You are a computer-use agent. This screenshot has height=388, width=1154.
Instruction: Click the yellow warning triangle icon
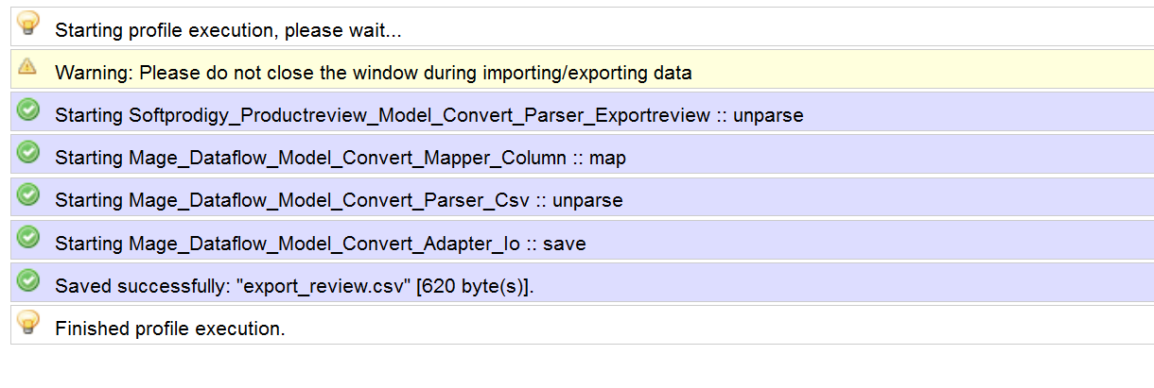click(x=27, y=65)
